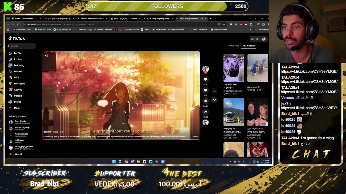Click the TikTok logo
This screenshot has height=194, width=346.
pyautogui.click(x=17, y=39)
